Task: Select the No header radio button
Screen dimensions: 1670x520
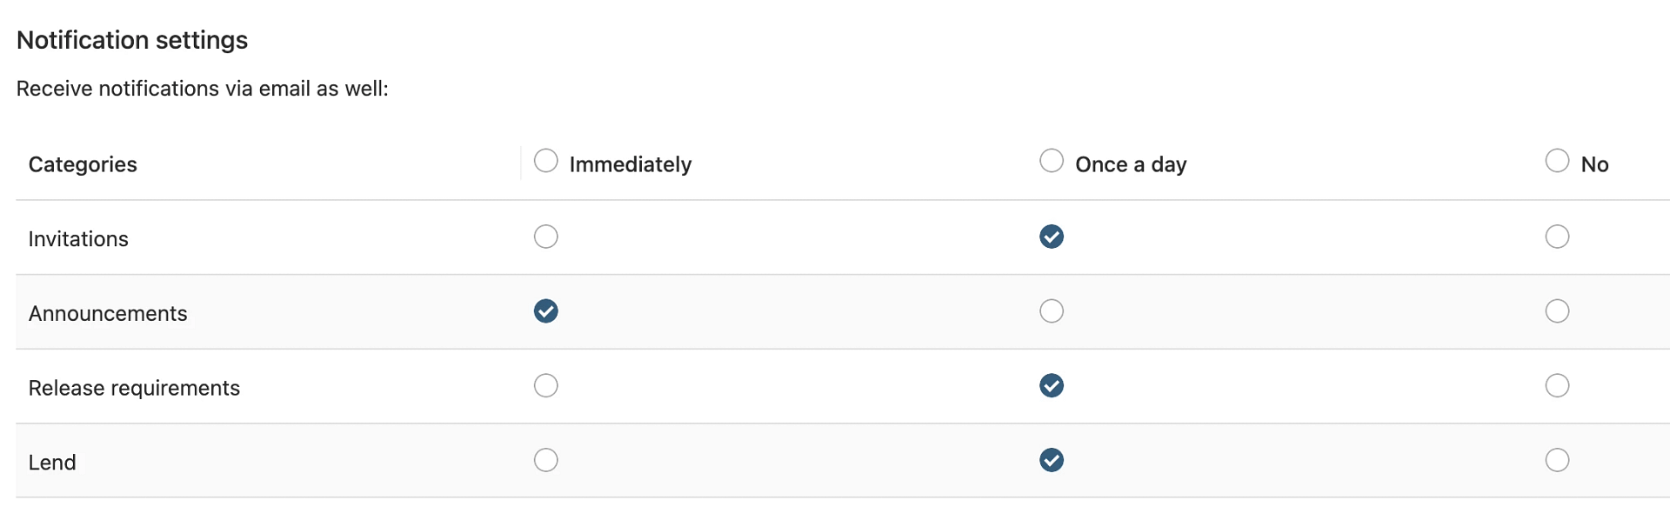Action: 1557,161
